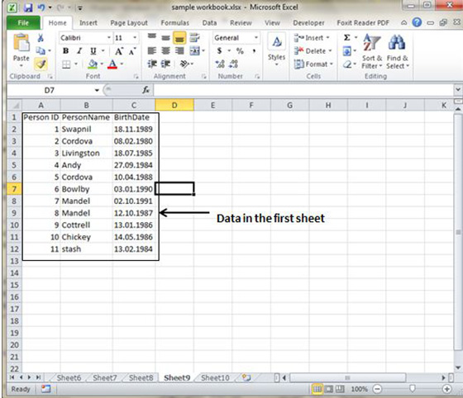Click the horizontal scrollbar thumb
This screenshot has height=398, width=463.
point(347,377)
